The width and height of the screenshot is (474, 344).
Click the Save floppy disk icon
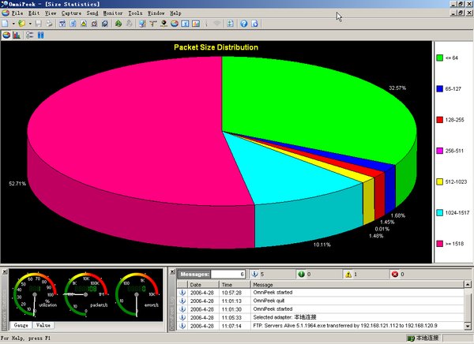tap(39, 24)
